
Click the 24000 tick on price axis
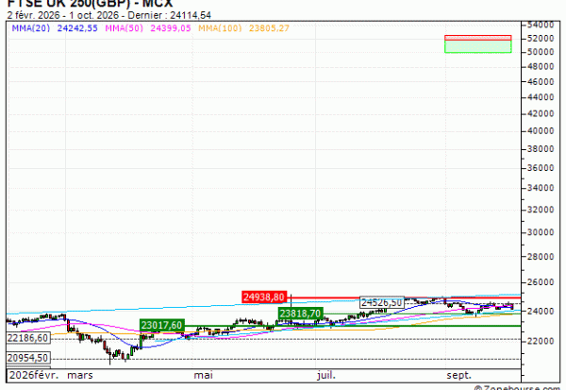[x=541, y=311]
